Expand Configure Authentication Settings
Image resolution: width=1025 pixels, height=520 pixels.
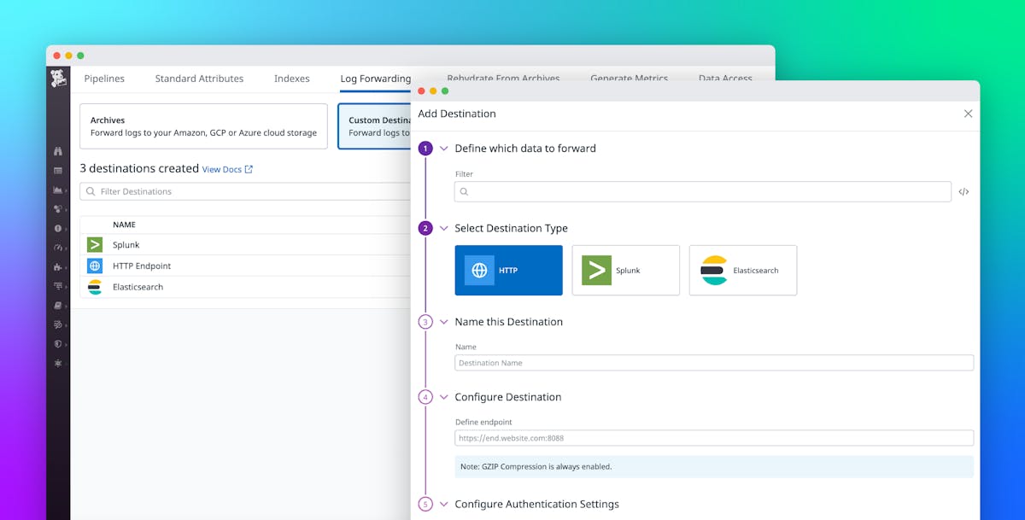point(443,504)
